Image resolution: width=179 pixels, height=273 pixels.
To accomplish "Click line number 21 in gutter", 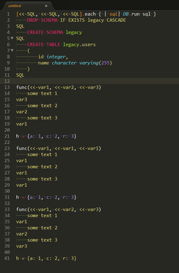I will (x=7, y=136).
